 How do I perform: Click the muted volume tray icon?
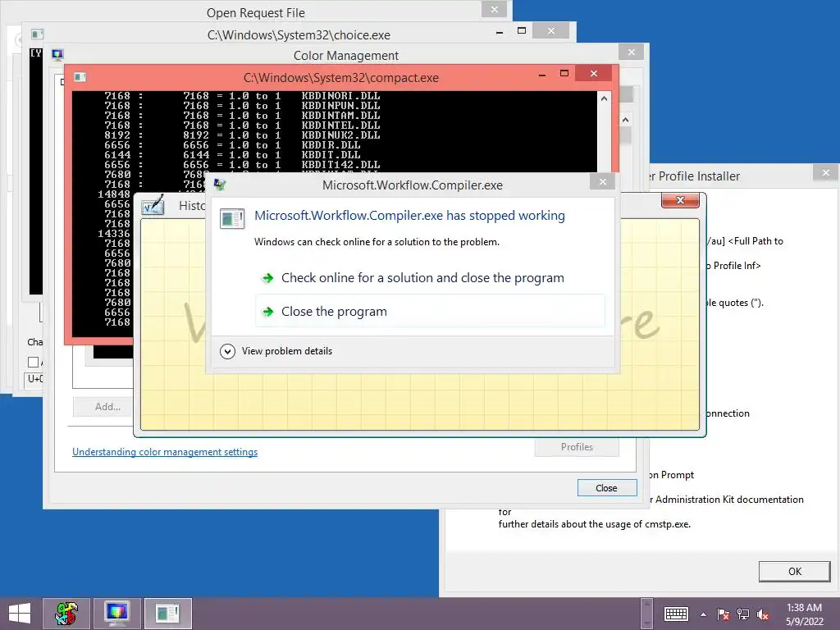(763, 614)
